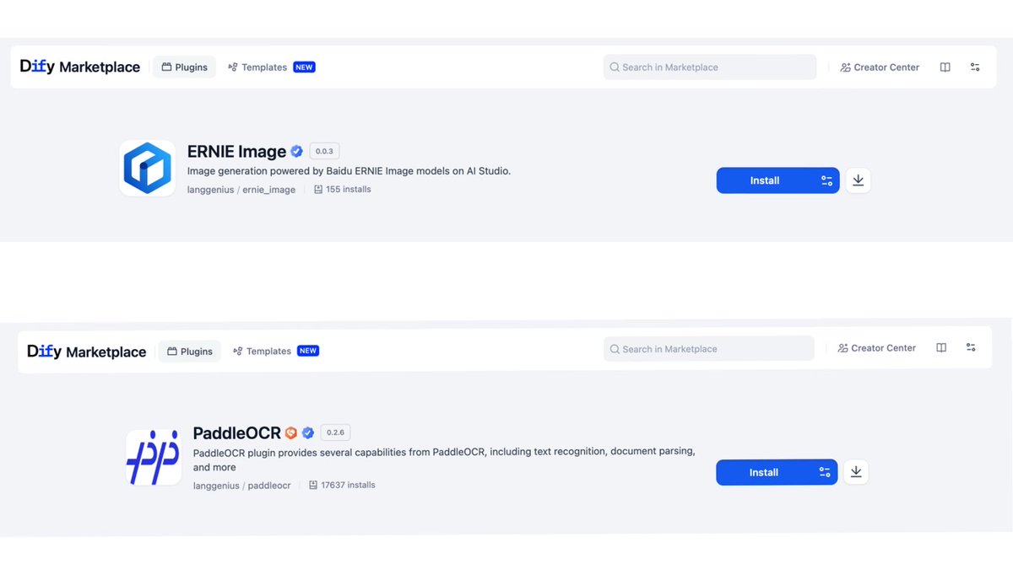Click the 155 installs count
The height and width of the screenshot is (569, 1013).
tap(342, 190)
